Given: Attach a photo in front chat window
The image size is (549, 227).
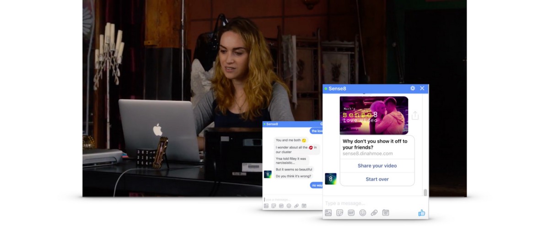Looking at the screenshot, I should tap(328, 213).
